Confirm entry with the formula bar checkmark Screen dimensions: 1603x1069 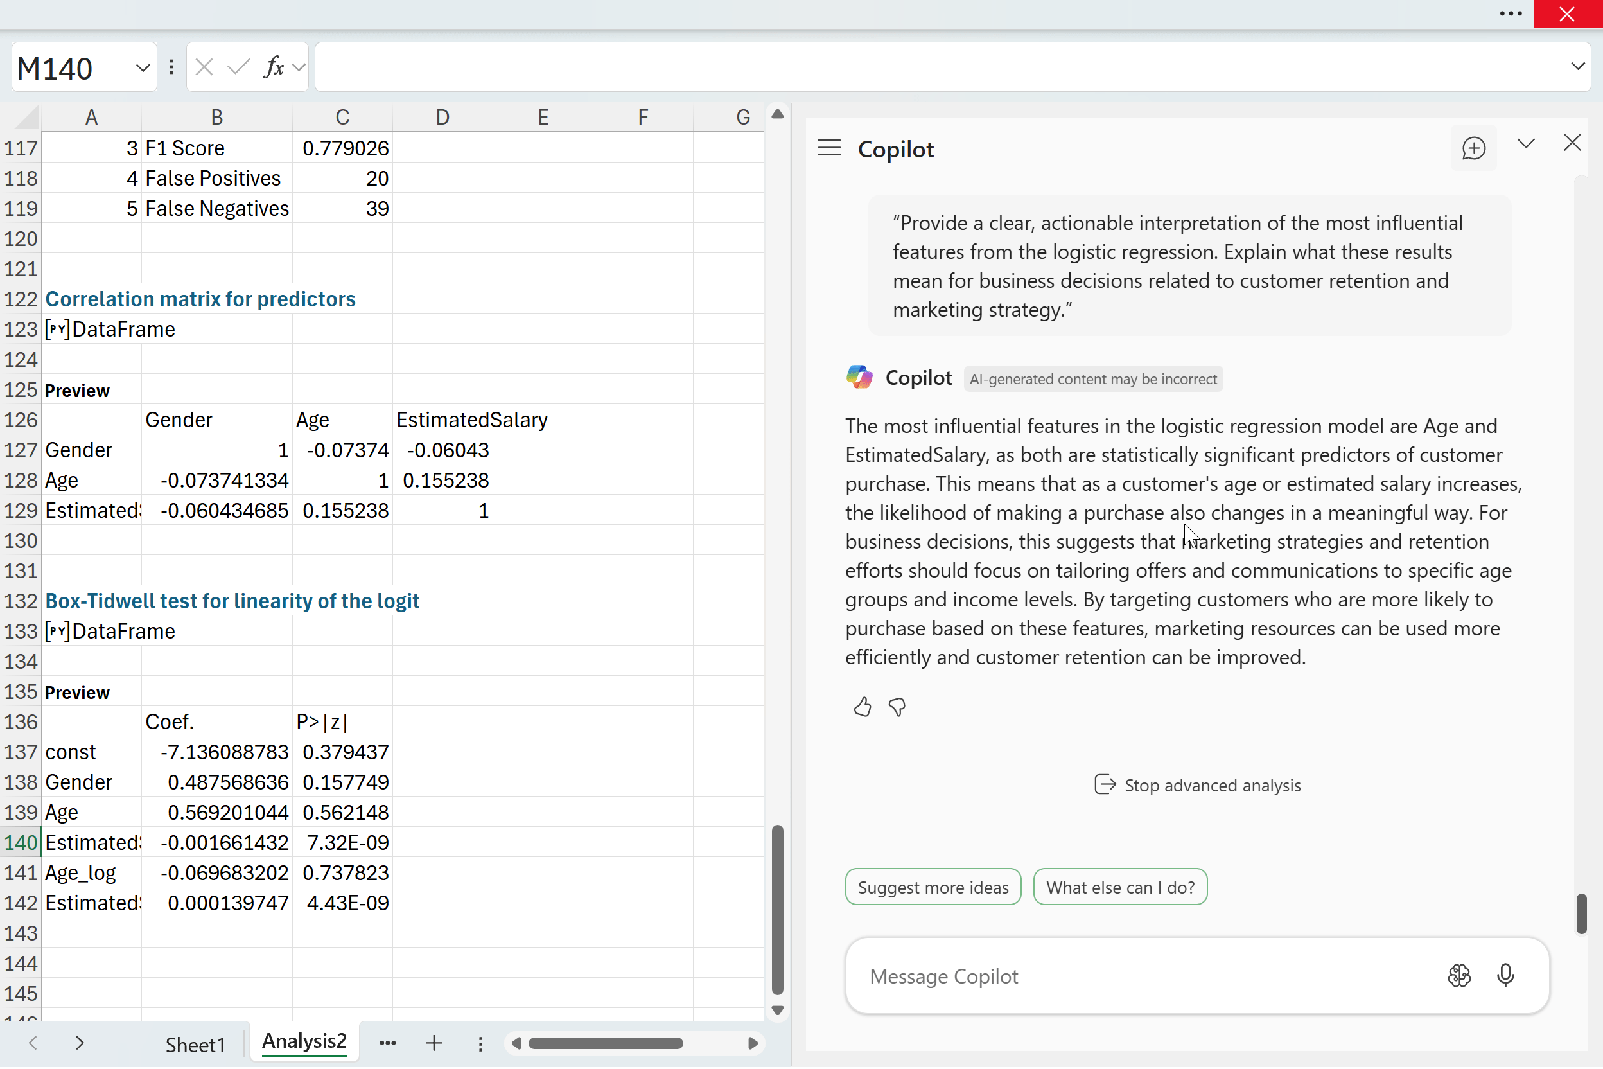(x=238, y=66)
